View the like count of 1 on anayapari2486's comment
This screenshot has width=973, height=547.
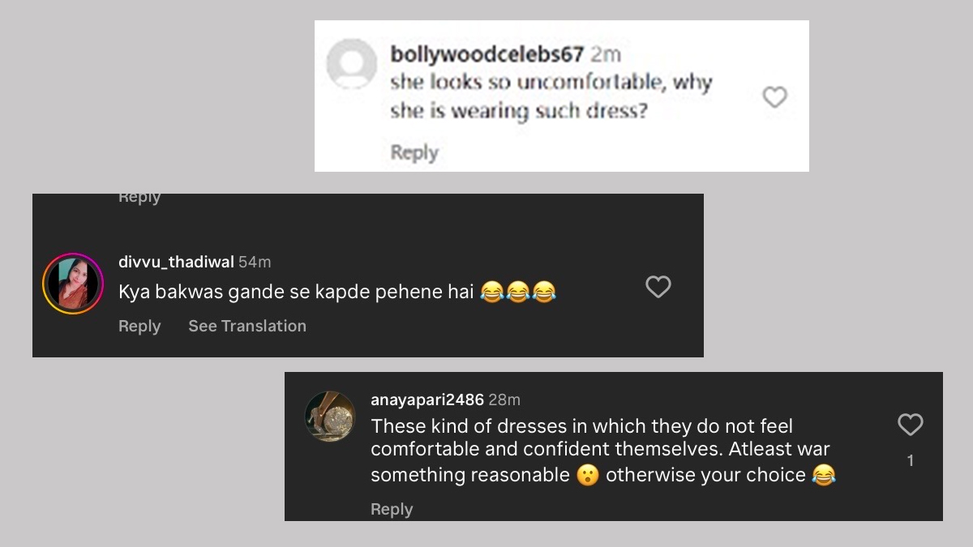pyautogui.click(x=910, y=460)
